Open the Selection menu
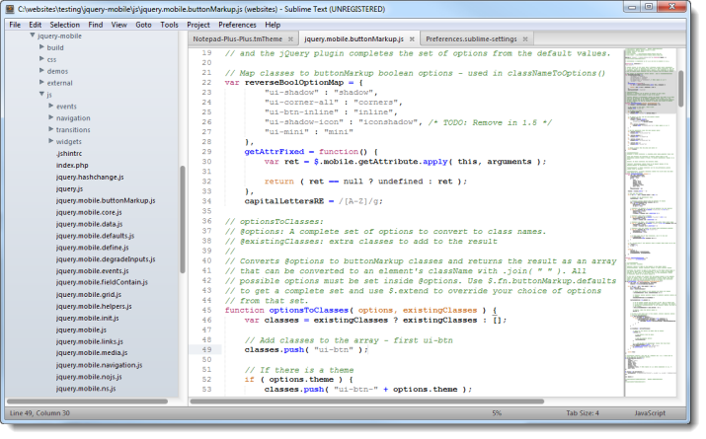The height and width of the screenshot is (439, 706). (x=65, y=25)
